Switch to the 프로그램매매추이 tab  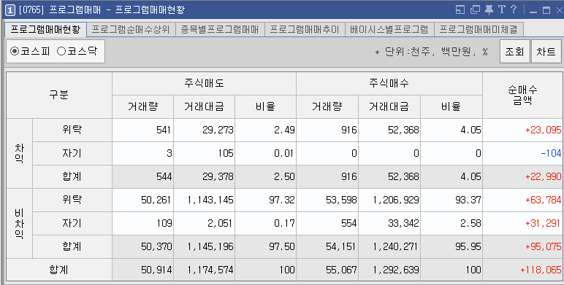305,29
